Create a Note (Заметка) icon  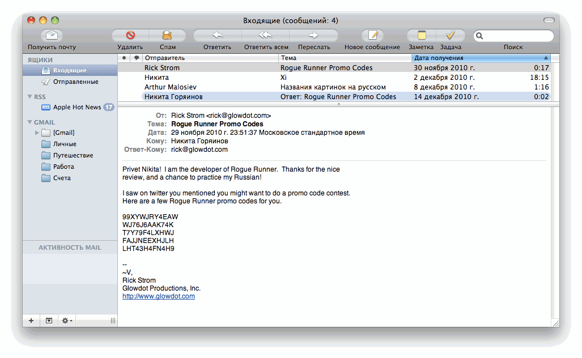coord(422,35)
